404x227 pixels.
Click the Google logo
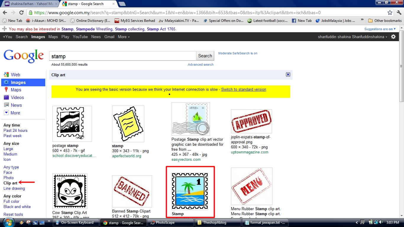pyautogui.click(x=24, y=56)
